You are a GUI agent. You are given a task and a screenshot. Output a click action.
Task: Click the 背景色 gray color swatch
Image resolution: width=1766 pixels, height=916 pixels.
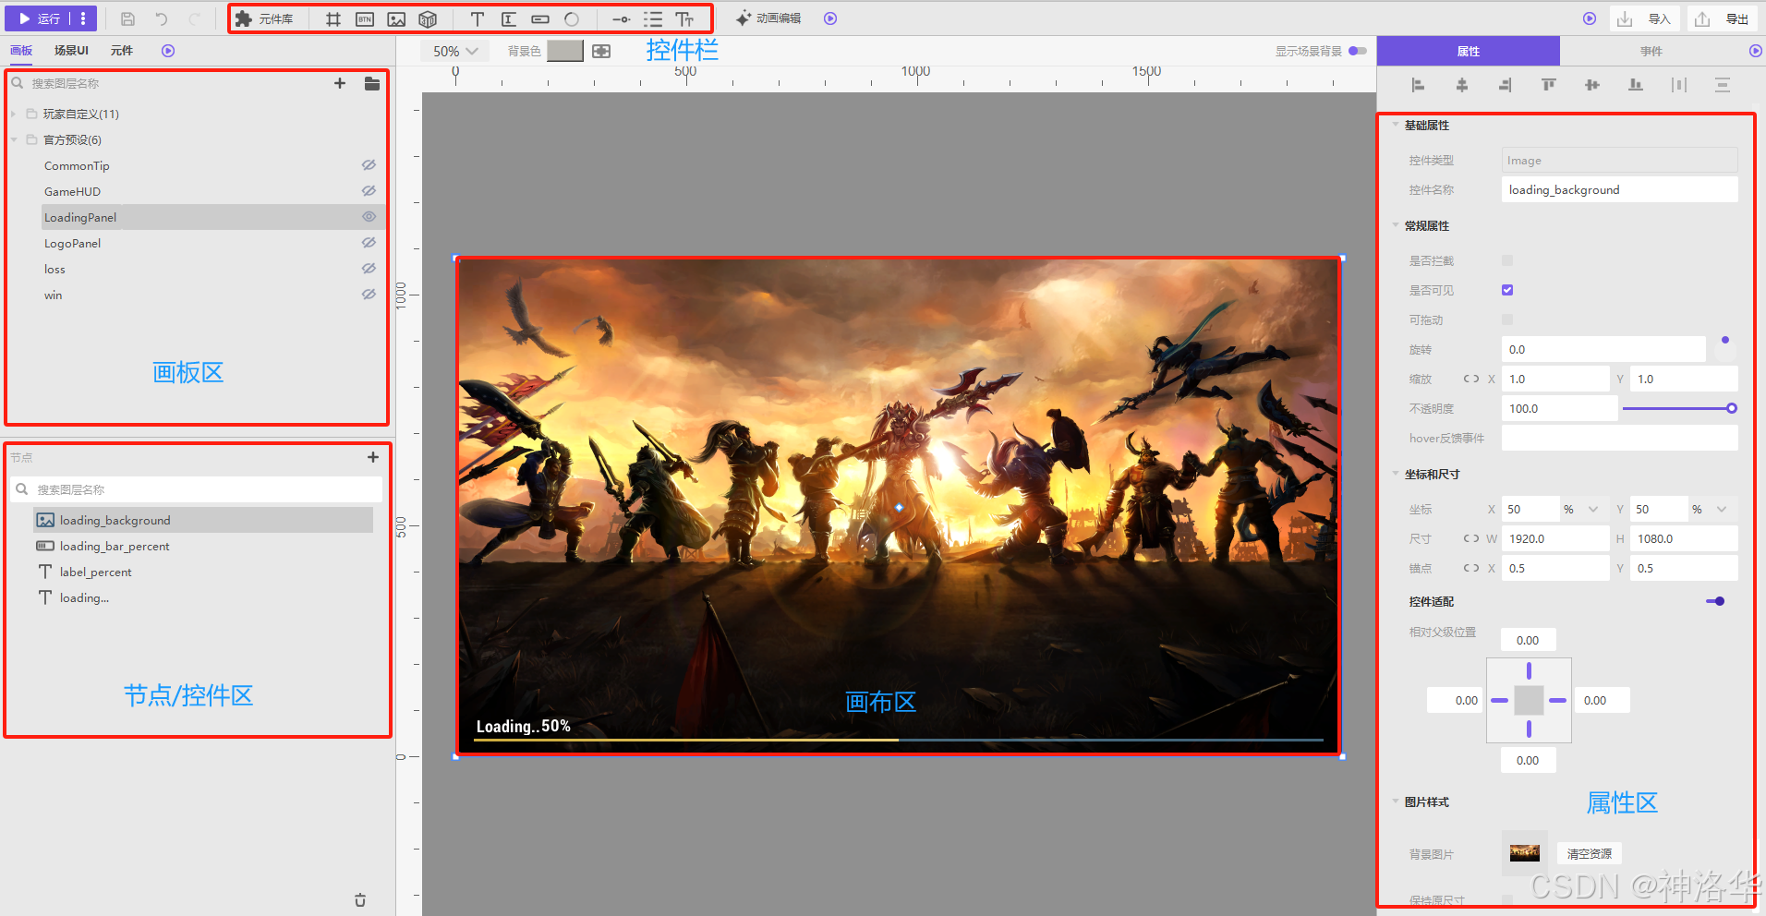[564, 51]
